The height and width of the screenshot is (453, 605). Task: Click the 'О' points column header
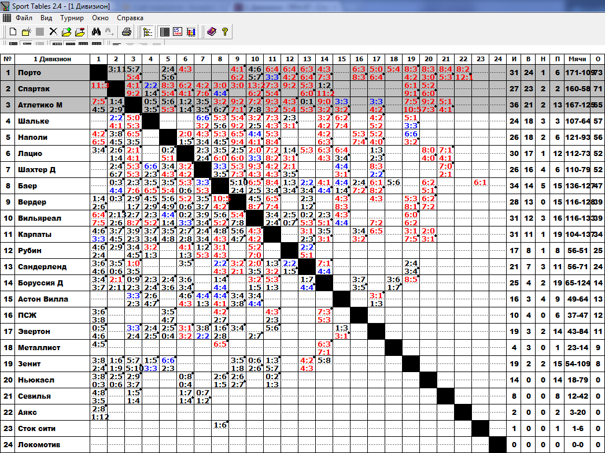597,59
